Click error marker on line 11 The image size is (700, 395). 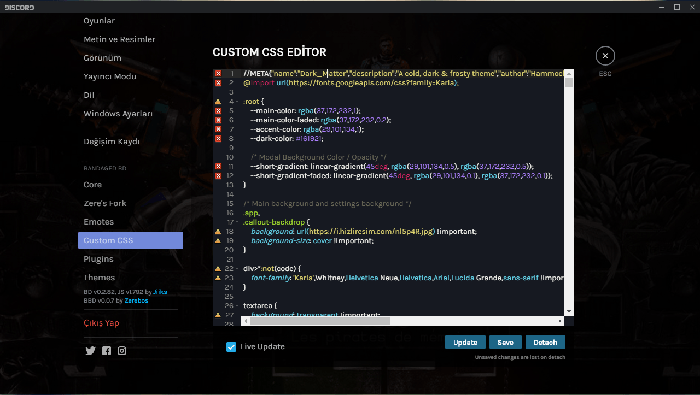(x=218, y=166)
